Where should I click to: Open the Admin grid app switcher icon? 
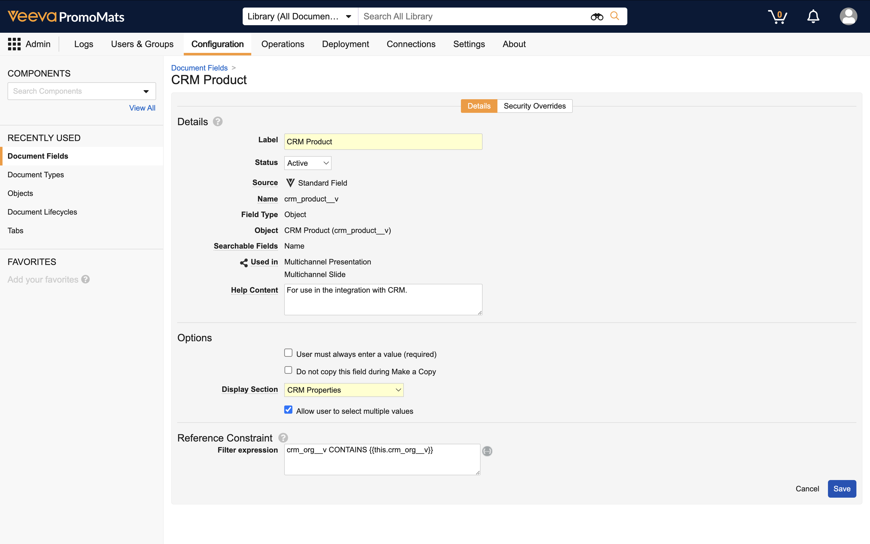coord(14,44)
